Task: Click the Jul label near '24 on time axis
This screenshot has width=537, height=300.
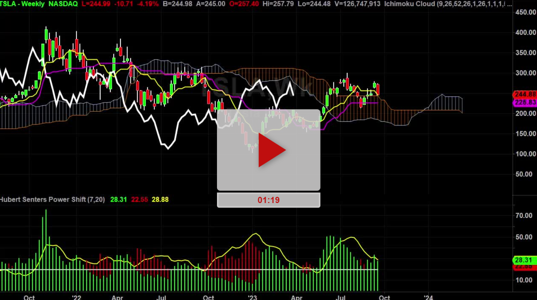Action: coord(340,297)
